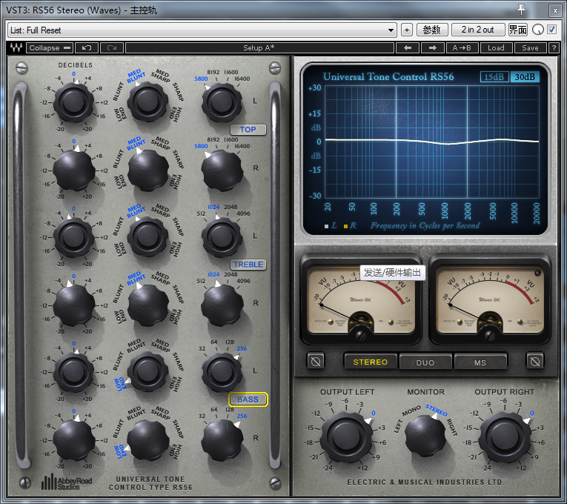Toggle the TOP band button
The width and height of the screenshot is (567, 504).
[248, 130]
